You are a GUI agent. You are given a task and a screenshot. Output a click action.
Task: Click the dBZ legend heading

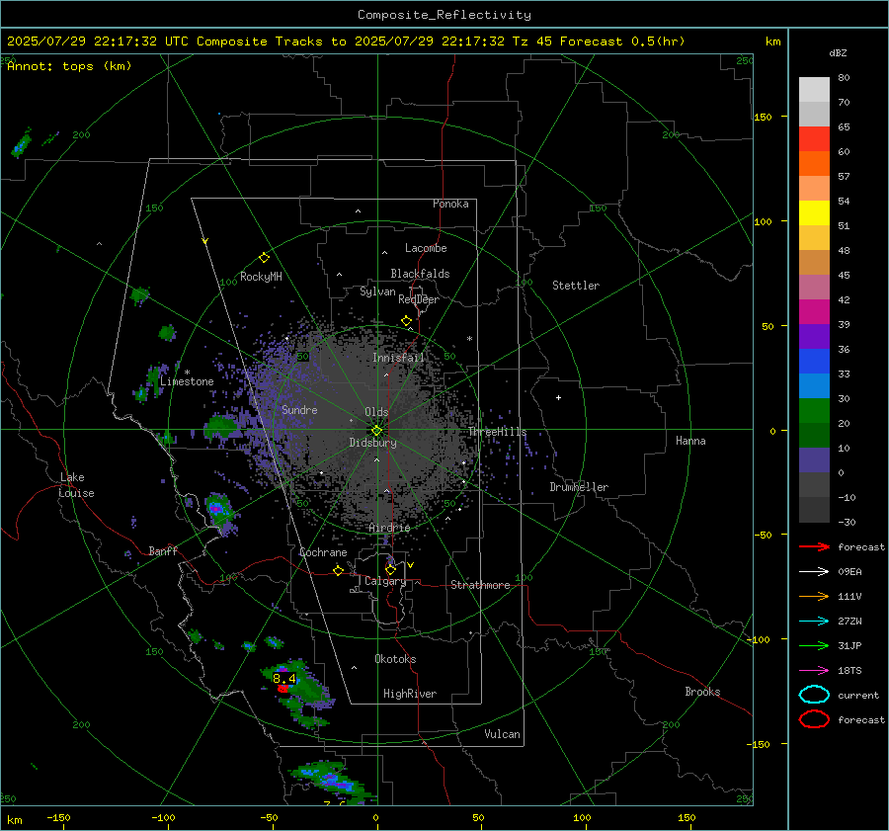click(838, 52)
